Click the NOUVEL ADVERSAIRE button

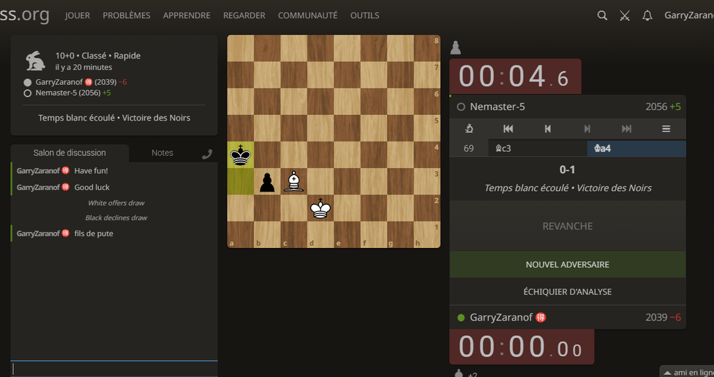tap(568, 265)
